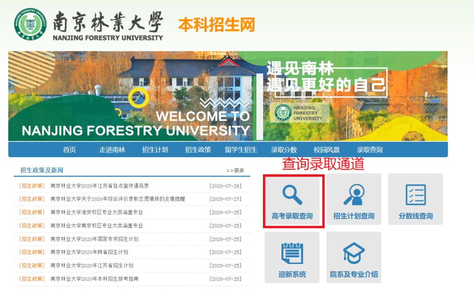Click the Nanjing Forestry University round logo

[x=30, y=24]
